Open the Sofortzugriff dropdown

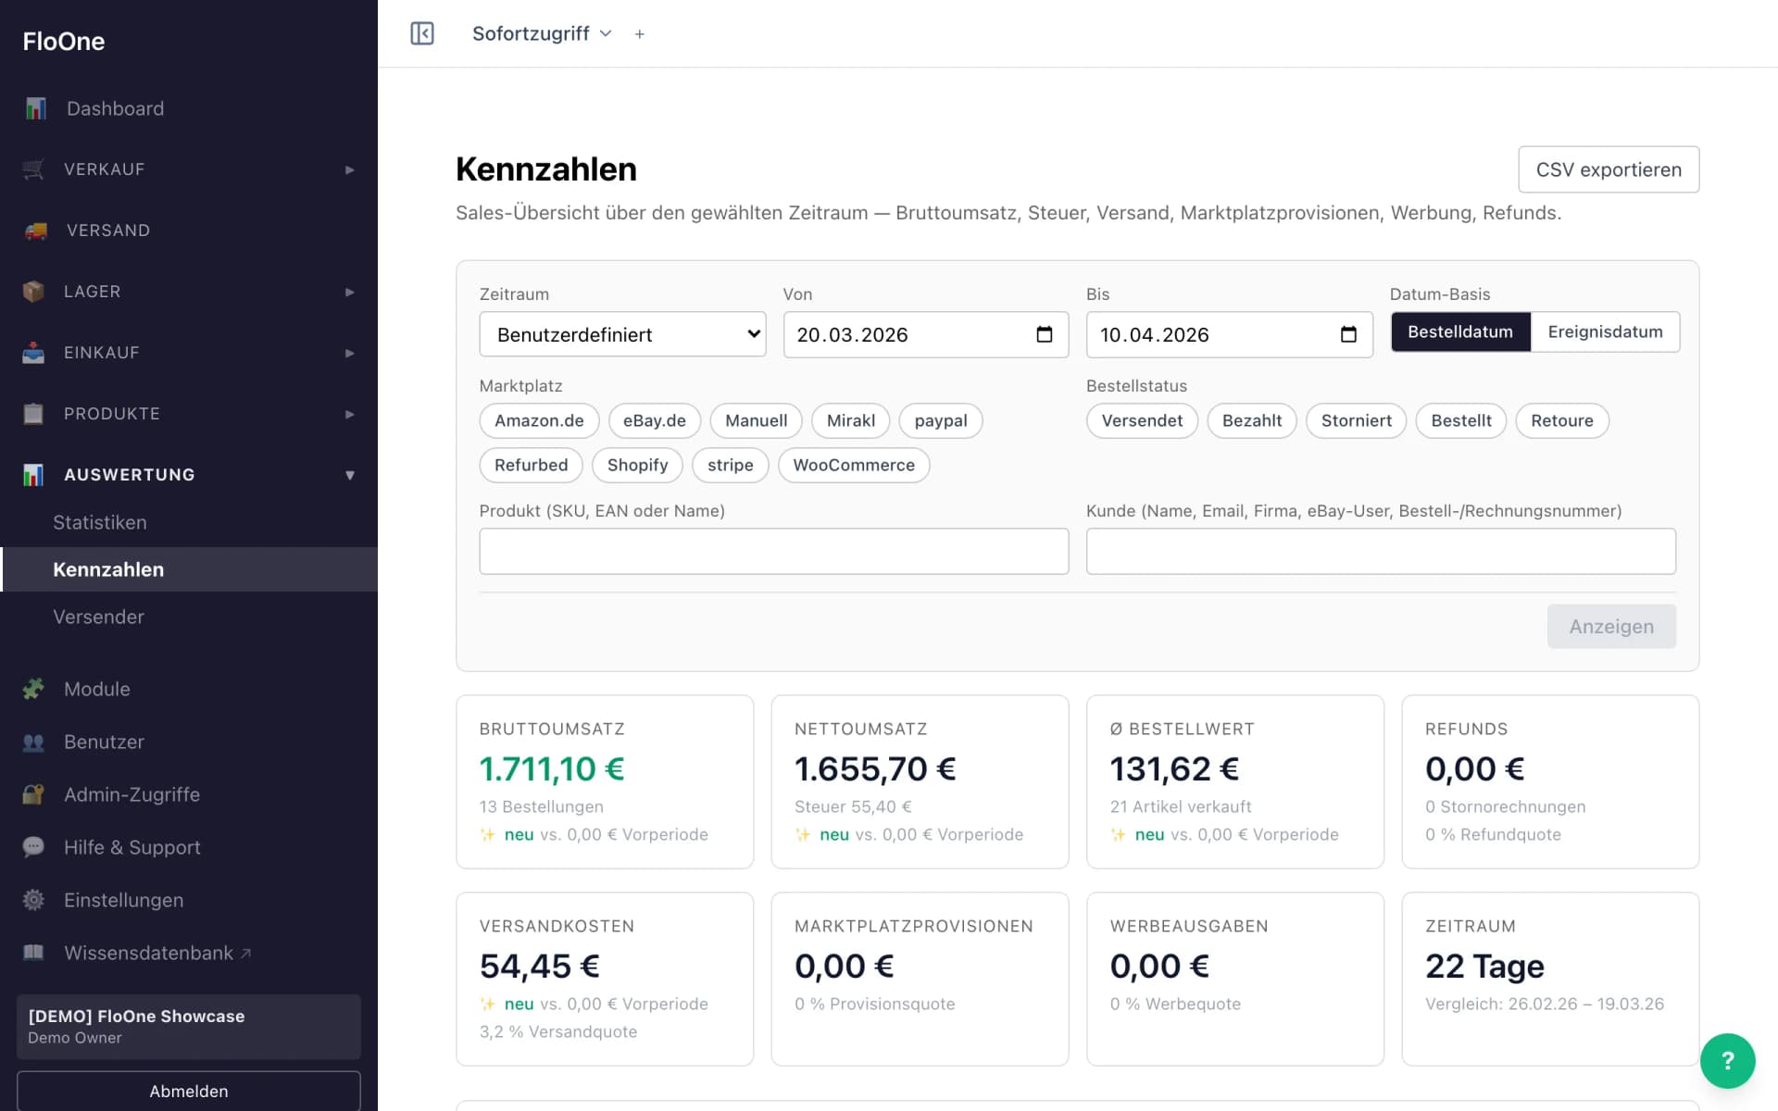tap(542, 33)
